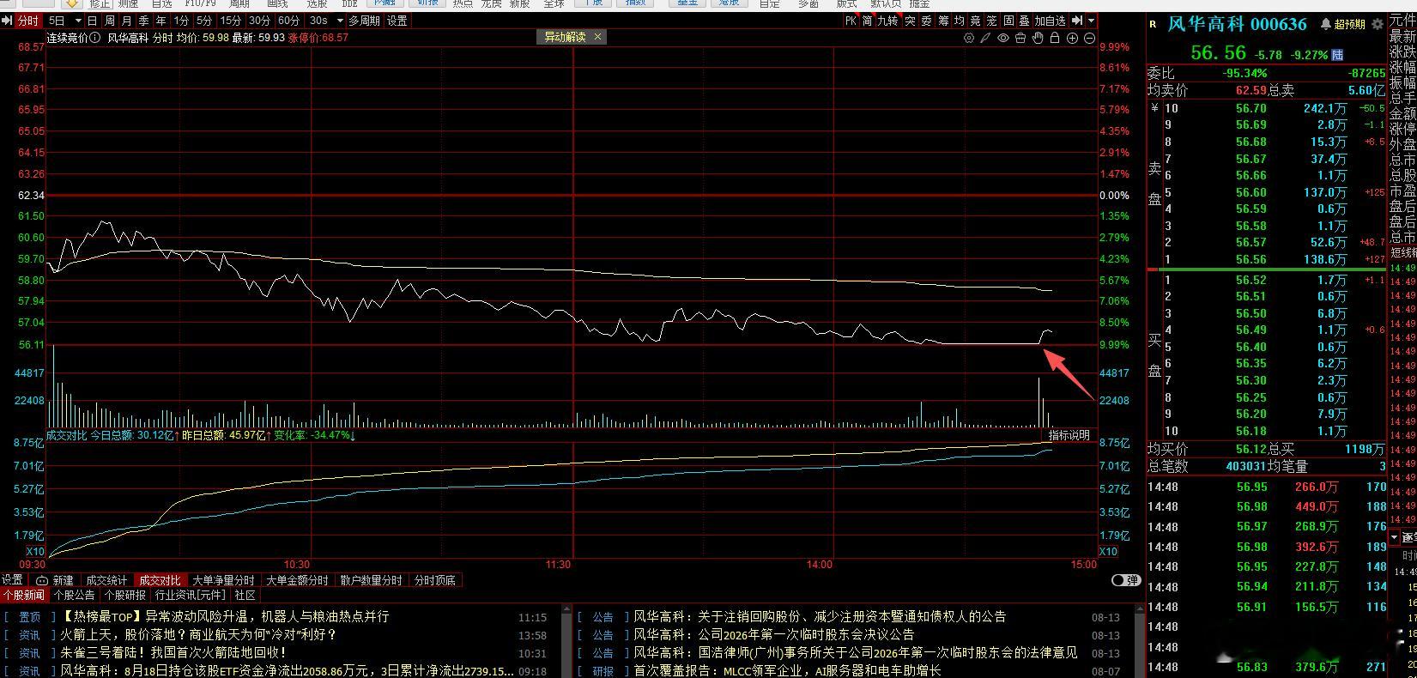Expand the 5日 period dropdown arrow
1417x678 pixels.
[78, 21]
